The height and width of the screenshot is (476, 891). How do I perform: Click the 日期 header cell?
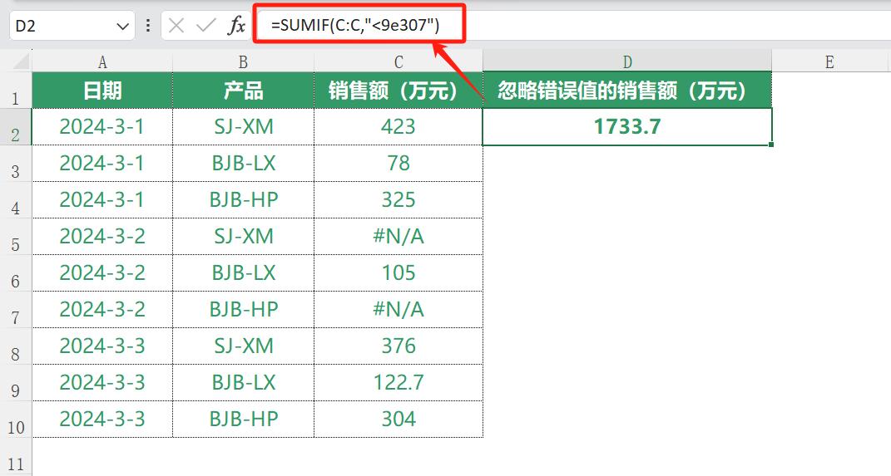point(102,91)
